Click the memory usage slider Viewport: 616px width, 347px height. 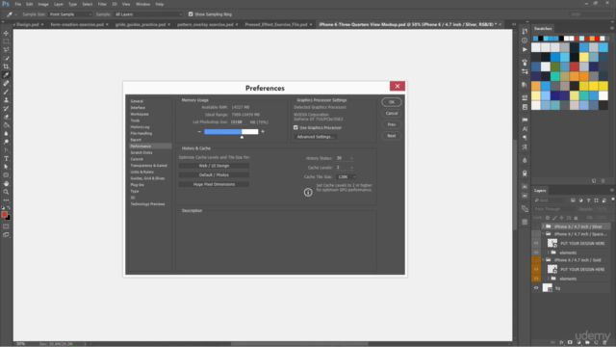[x=231, y=132]
